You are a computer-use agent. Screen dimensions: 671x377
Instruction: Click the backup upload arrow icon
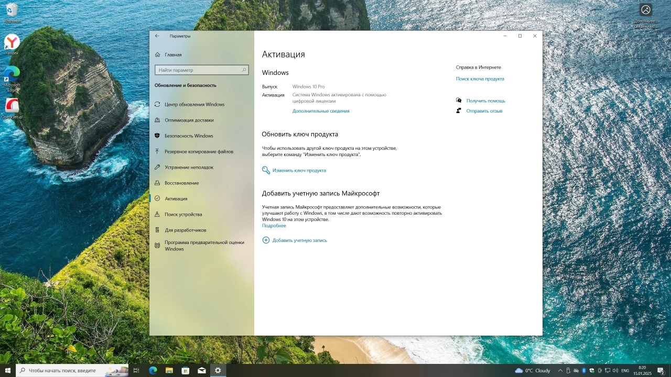pyautogui.click(x=157, y=151)
